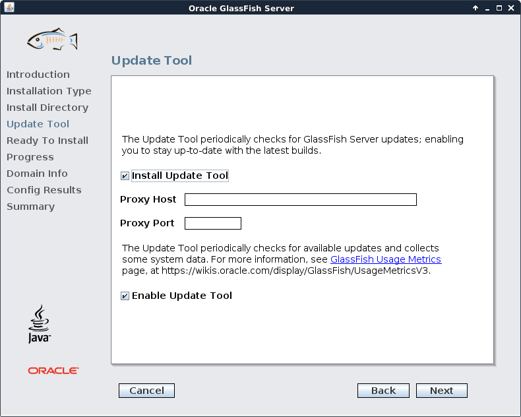This screenshot has width=521, height=417.
Task: Proceed with the Next button
Action: tap(442, 391)
